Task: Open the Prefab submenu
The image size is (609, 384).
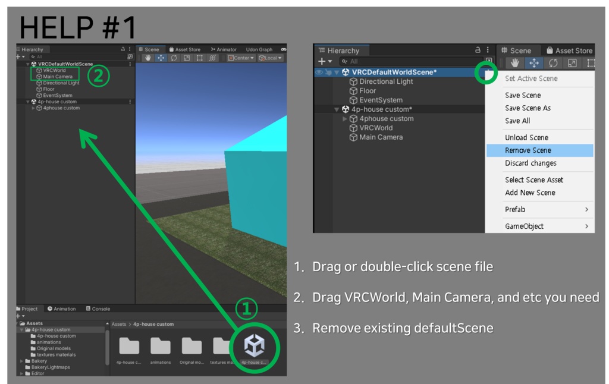Action: 540,209
